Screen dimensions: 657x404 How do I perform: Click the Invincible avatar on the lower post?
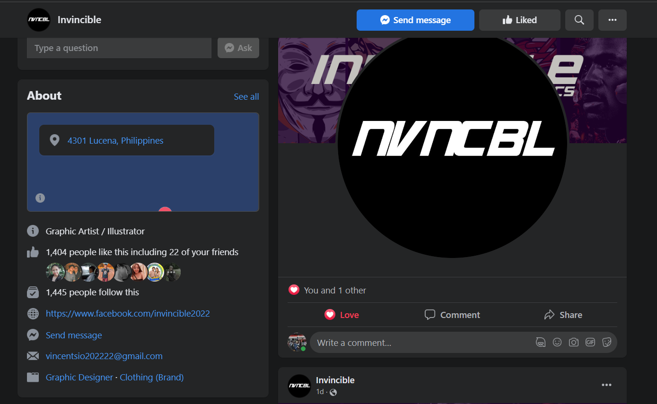tap(299, 386)
